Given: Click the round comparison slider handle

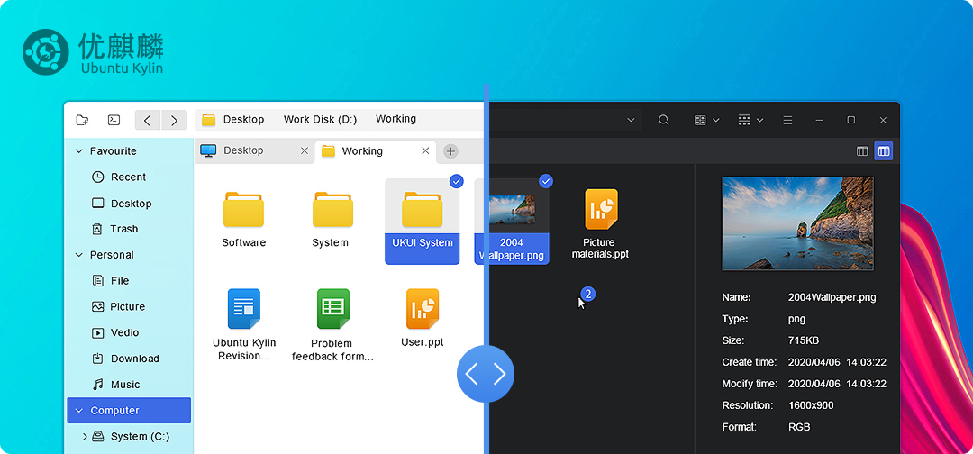Looking at the screenshot, I should pos(486,374).
